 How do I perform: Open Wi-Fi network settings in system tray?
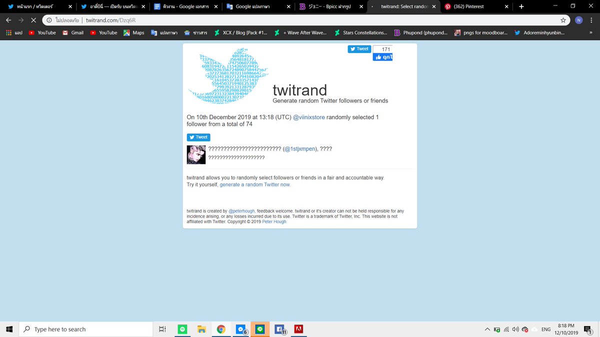tap(506, 329)
